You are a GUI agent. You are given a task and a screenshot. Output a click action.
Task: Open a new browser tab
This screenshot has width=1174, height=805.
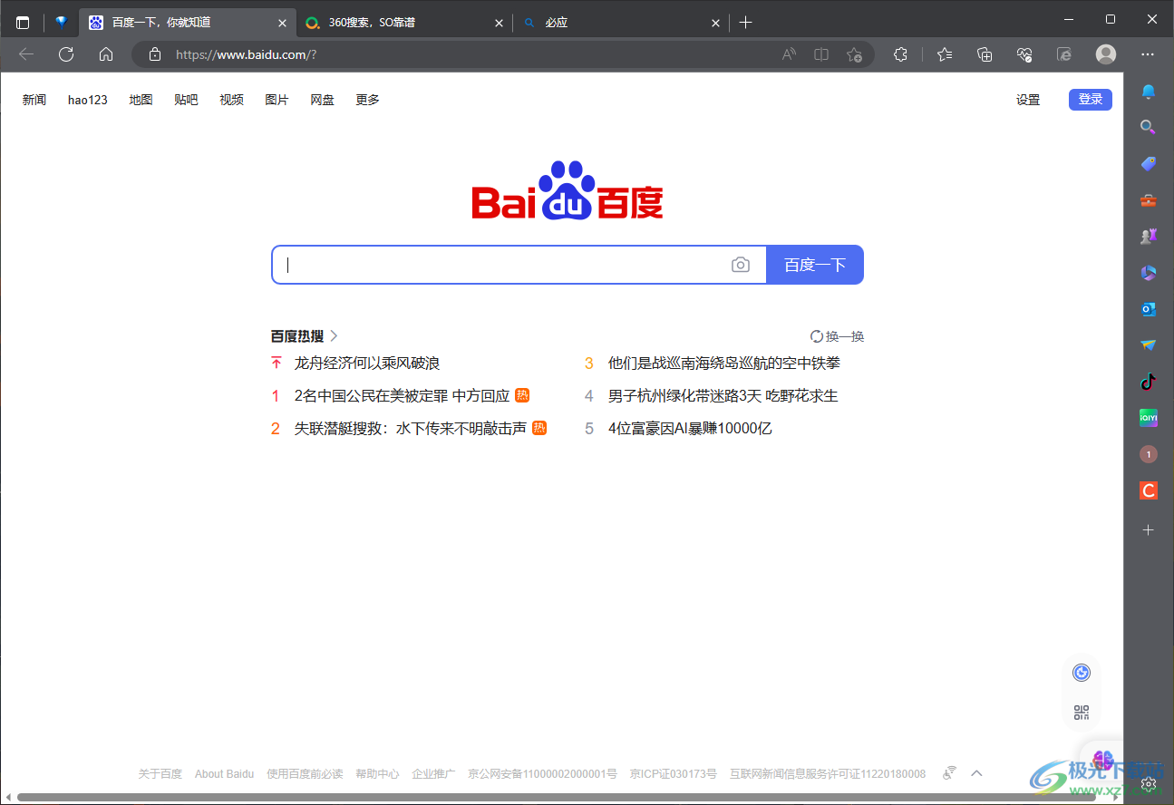[745, 23]
